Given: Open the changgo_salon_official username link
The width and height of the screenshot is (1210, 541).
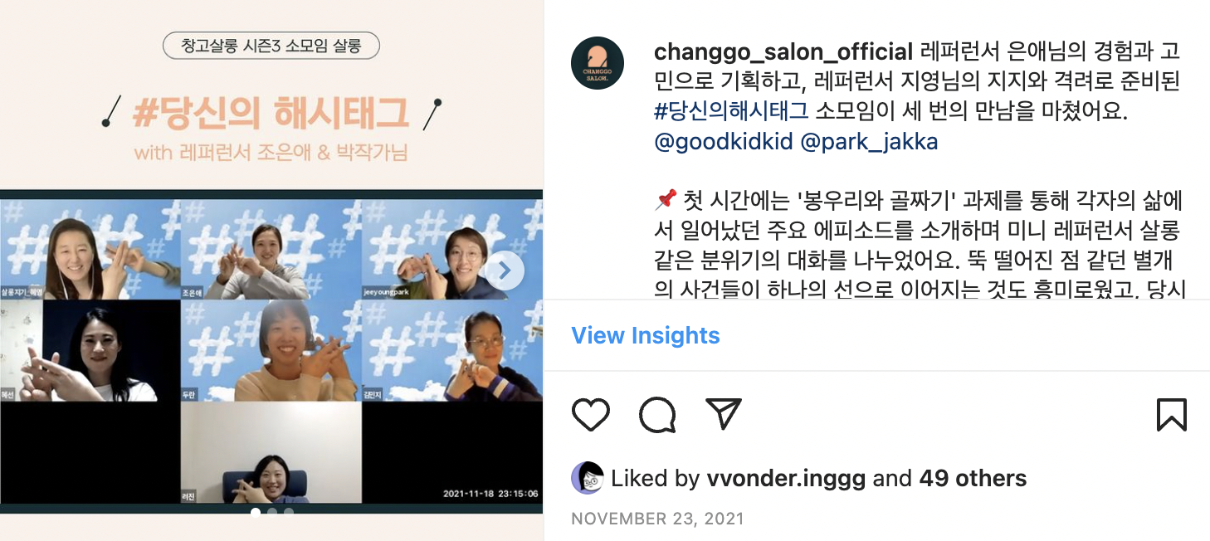Looking at the screenshot, I should point(783,52).
